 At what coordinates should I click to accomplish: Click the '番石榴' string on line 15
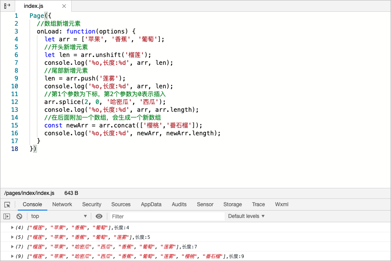(179, 125)
